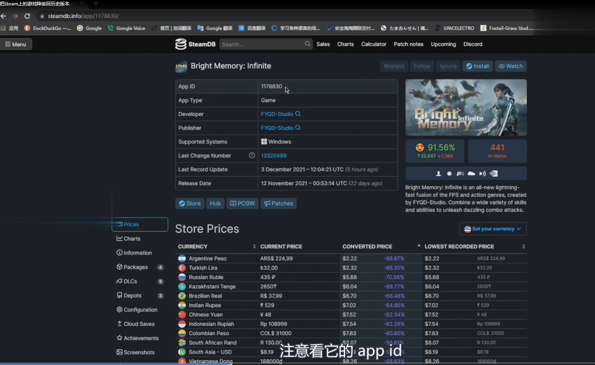595x365 pixels.
Task: Click the Argentine Peso row
Action: click(351, 258)
